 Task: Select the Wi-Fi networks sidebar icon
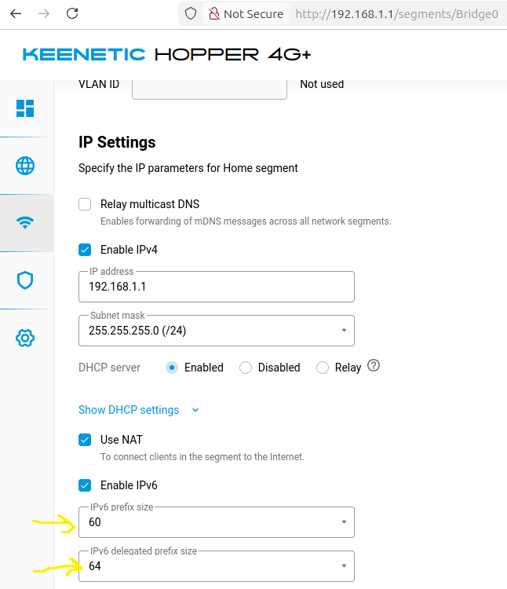(25, 223)
